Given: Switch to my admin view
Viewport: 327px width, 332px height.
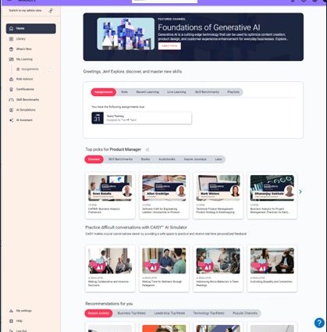Looking at the screenshot, I should (25, 10).
